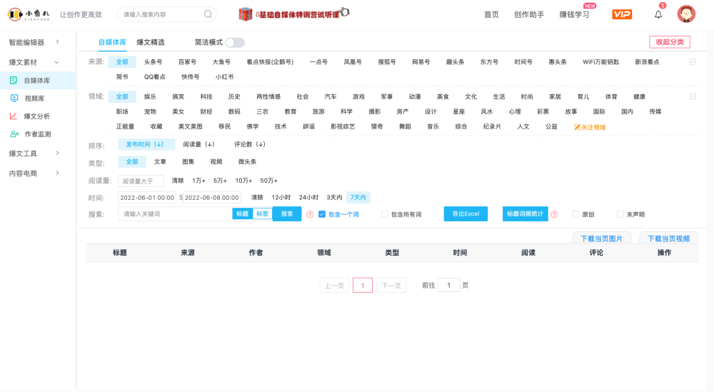Sort by 评论数 descending
Image resolution: width=714 pixels, height=392 pixels.
pyautogui.click(x=249, y=144)
